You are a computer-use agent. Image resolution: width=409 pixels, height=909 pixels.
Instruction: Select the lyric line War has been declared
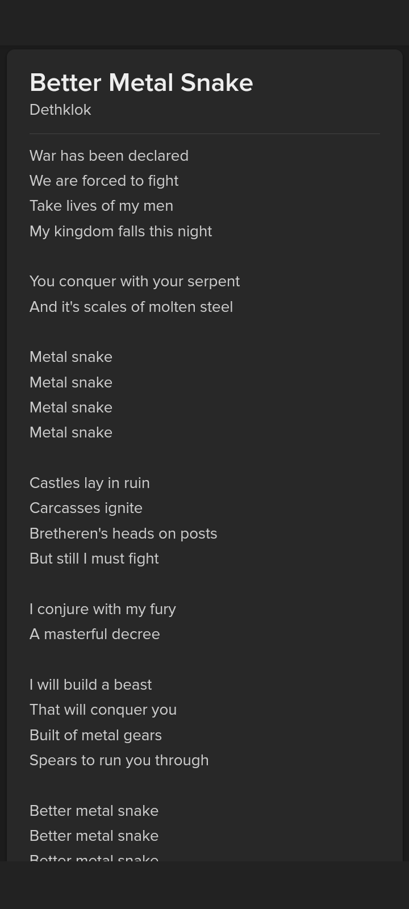[x=108, y=156]
